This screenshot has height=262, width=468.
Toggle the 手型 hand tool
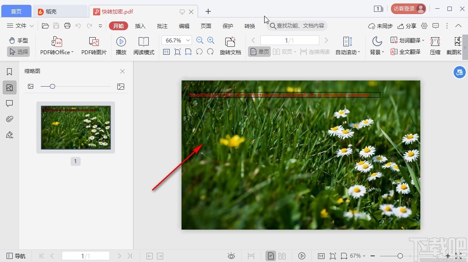tap(18, 40)
